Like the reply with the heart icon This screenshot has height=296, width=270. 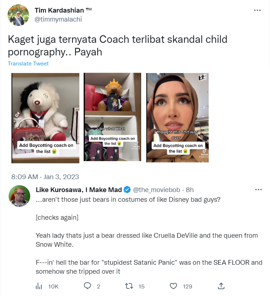point(173,286)
